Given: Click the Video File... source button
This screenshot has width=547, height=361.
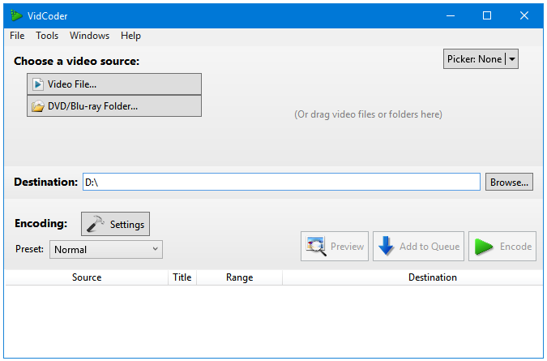Looking at the screenshot, I should pyautogui.click(x=114, y=84).
